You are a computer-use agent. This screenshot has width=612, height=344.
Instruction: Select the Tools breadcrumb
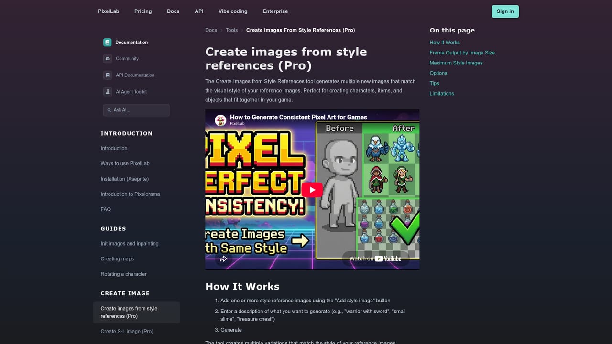(232, 30)
